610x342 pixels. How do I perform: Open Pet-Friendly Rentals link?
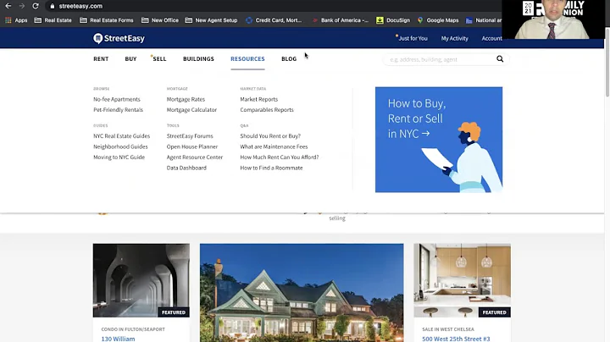(118, 109)
